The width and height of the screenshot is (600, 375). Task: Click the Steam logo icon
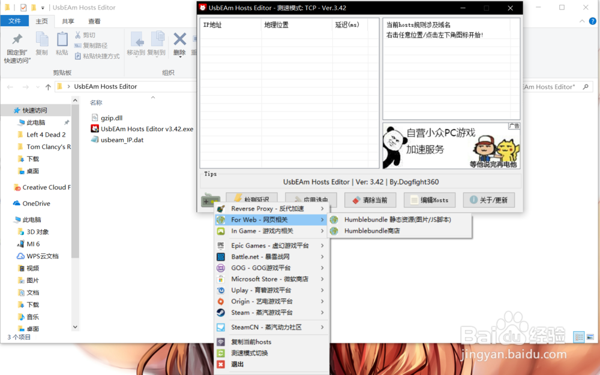221,312
